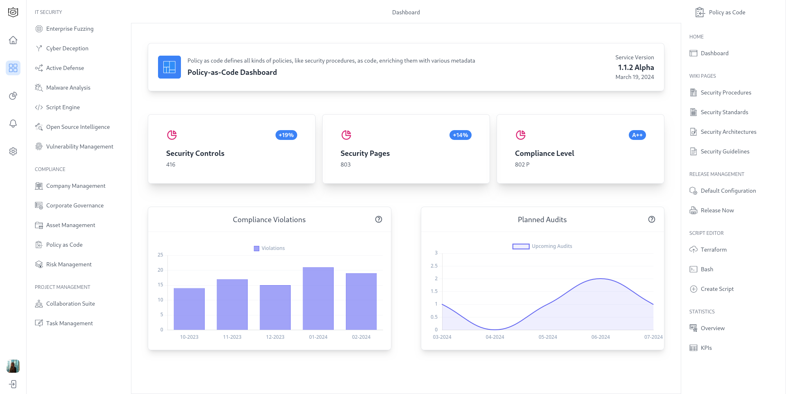Screen dimensions: 786x394
Task: Toggle the Upcoming Audits legend item
Action: tap(542, 246)
